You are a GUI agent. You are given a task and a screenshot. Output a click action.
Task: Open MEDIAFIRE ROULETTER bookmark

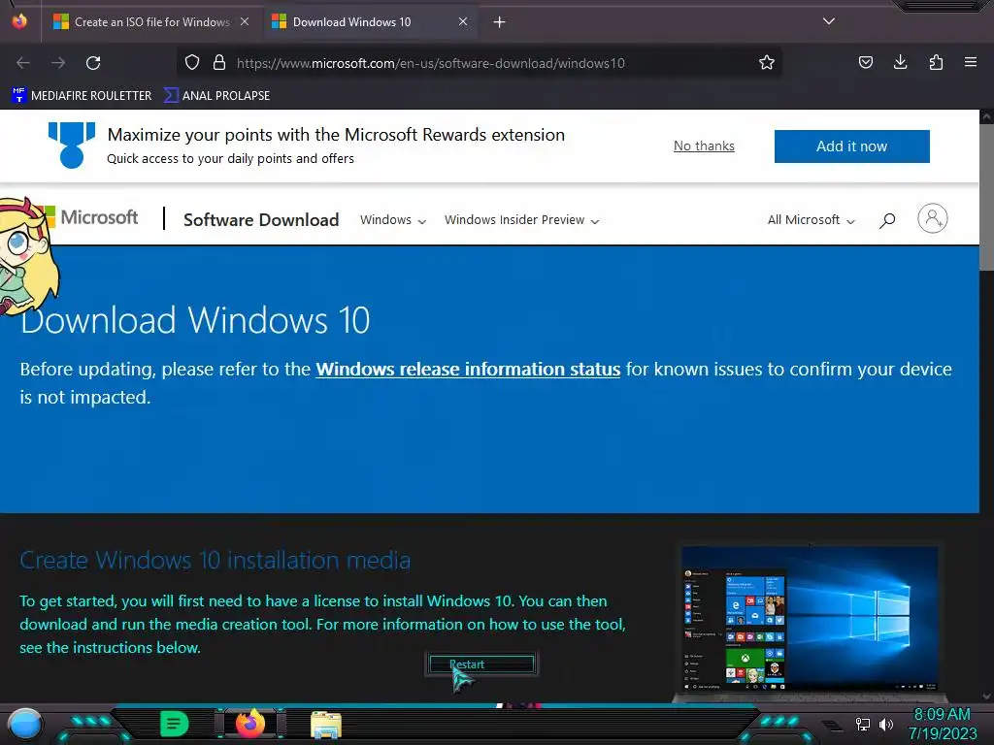tap(82, 96)
